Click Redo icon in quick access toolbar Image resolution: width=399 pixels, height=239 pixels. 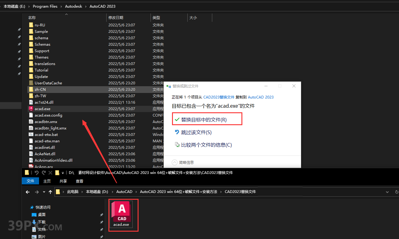pyautogui.click(x=44, y=173)
